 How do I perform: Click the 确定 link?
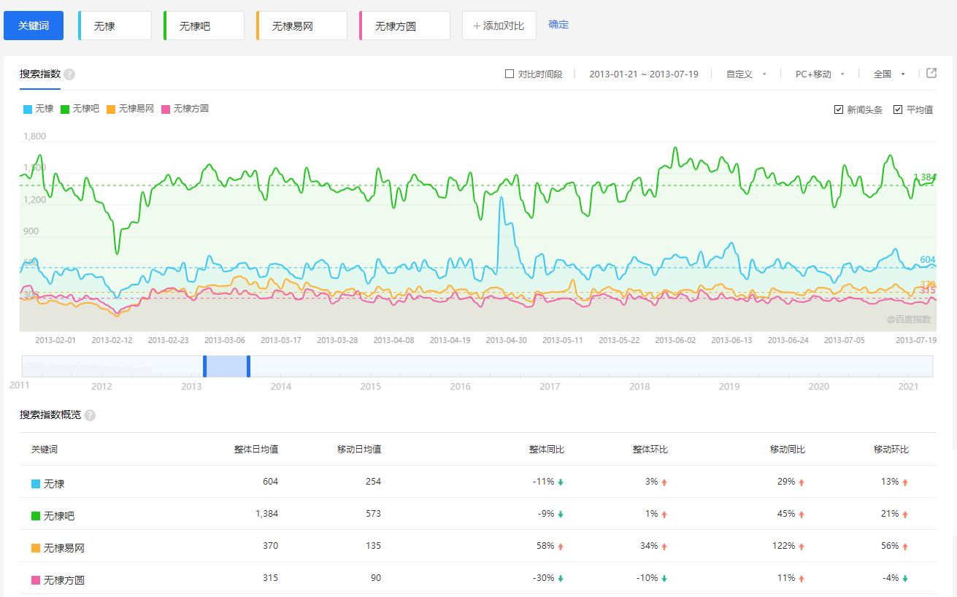point(558,25)
